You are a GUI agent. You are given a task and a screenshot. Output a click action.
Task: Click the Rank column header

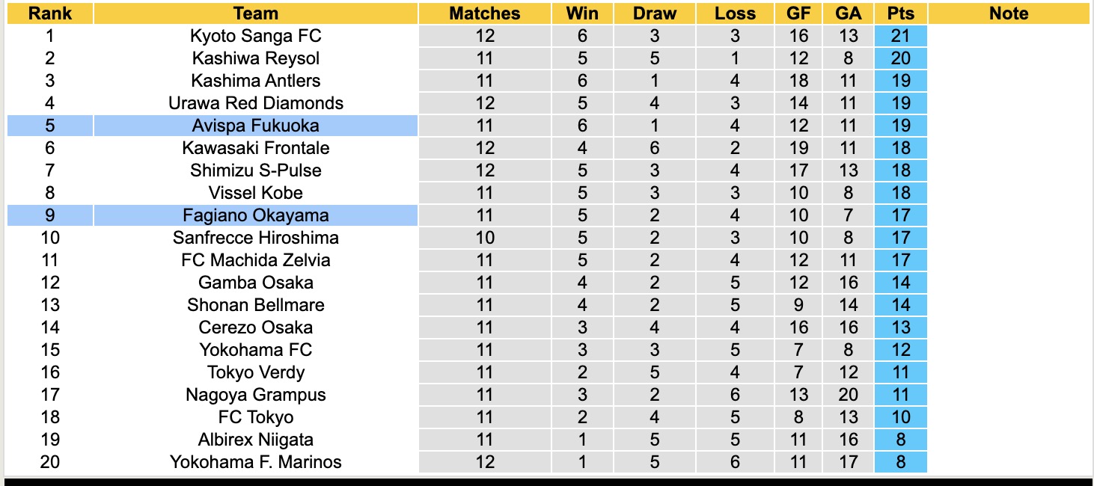50,13
